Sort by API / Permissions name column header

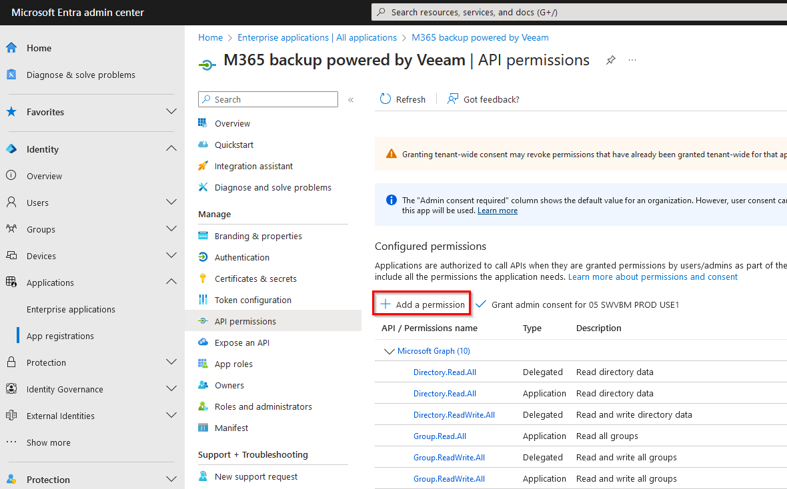429,328
